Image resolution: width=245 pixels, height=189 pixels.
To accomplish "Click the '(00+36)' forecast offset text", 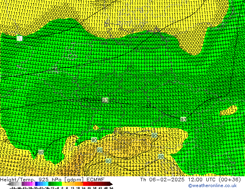I will 230,180.
